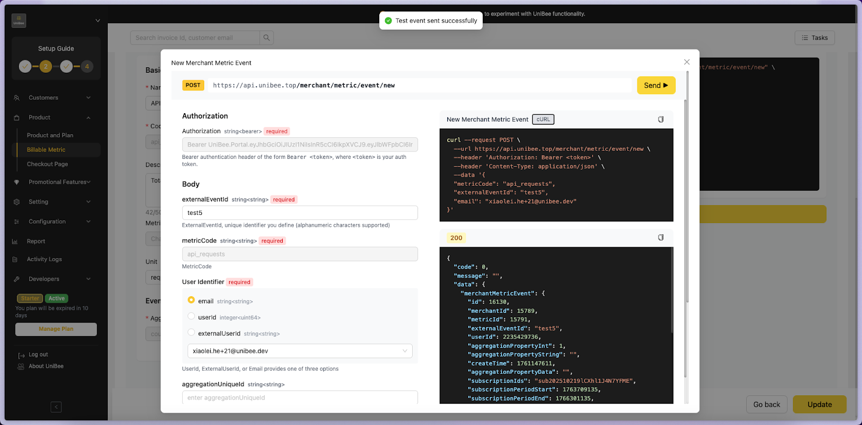Click the Customers icon in sidebar
The image size is (862, 425).
pos(16,98)
